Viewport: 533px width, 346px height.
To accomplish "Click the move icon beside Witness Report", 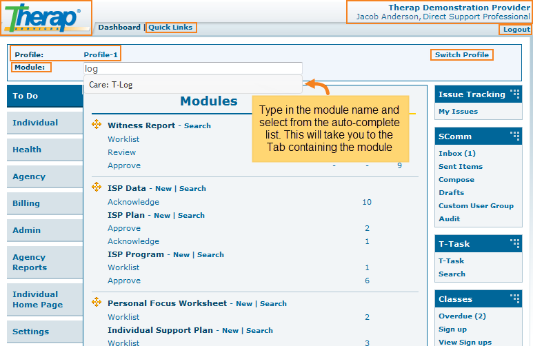I will coord(97,124).
